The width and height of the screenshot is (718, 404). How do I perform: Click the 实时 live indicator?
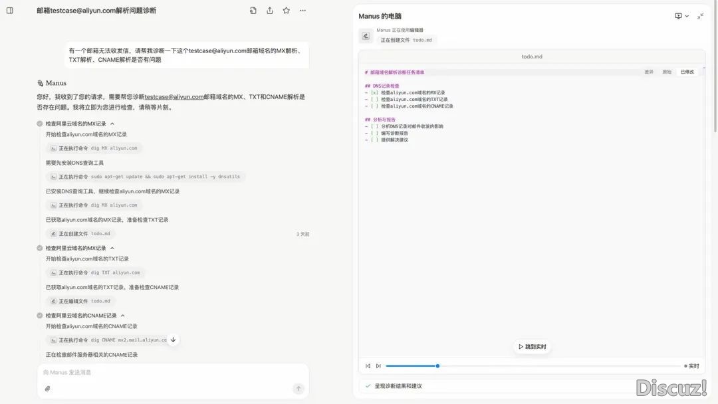691,366
